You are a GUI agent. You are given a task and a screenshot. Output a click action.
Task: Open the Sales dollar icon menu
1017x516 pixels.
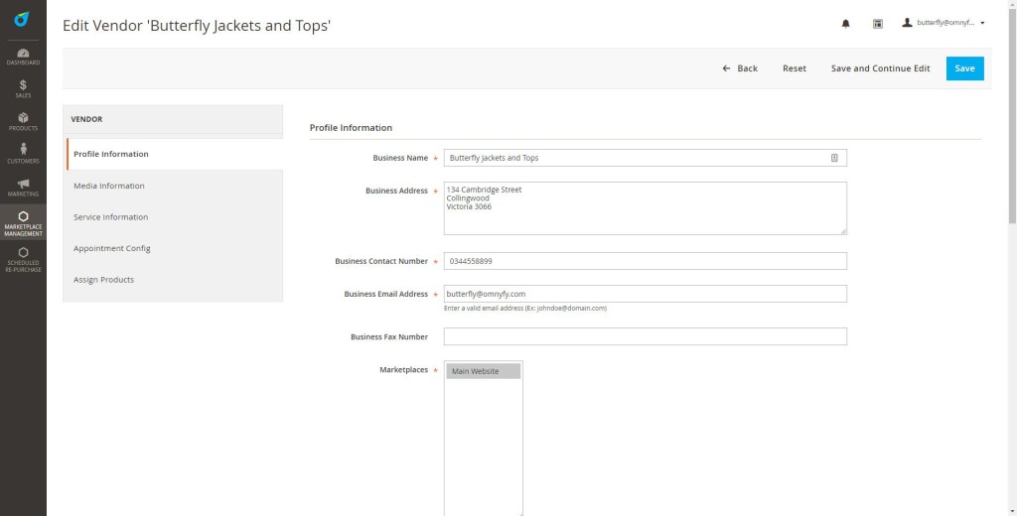point(23,88)
